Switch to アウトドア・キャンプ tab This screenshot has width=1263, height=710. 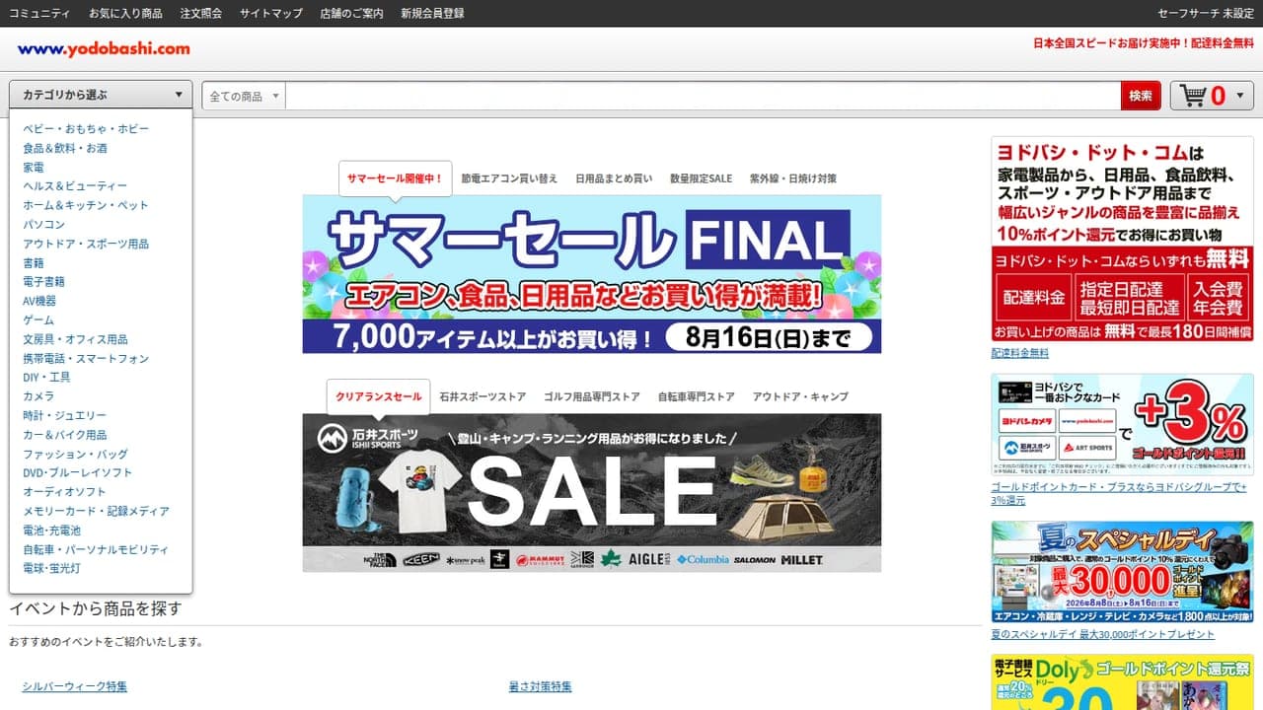point(800,396)
